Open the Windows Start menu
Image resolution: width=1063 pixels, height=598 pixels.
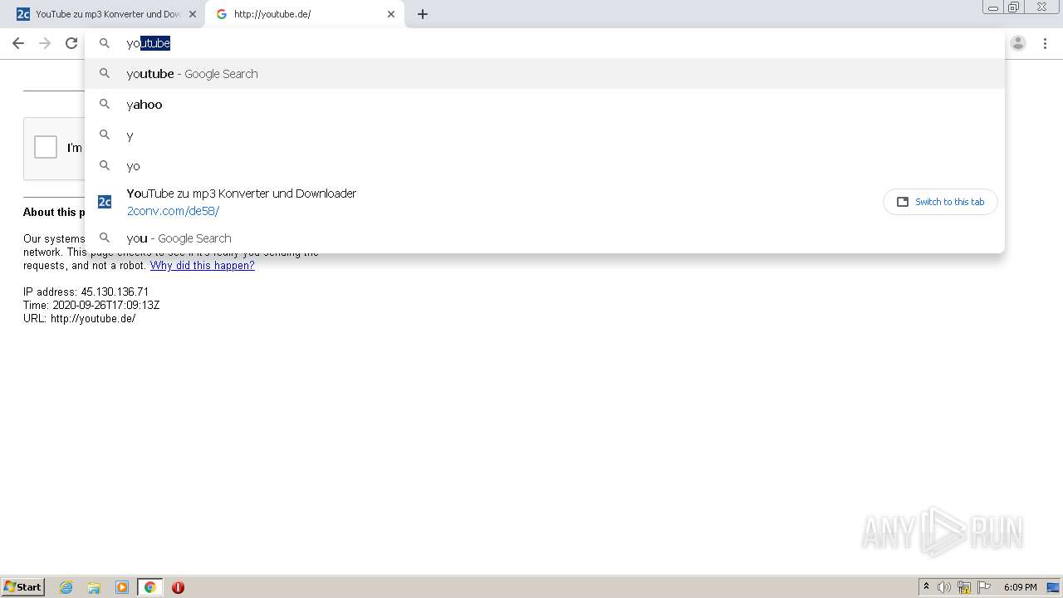pyautogui.click(x=23, y=586)
